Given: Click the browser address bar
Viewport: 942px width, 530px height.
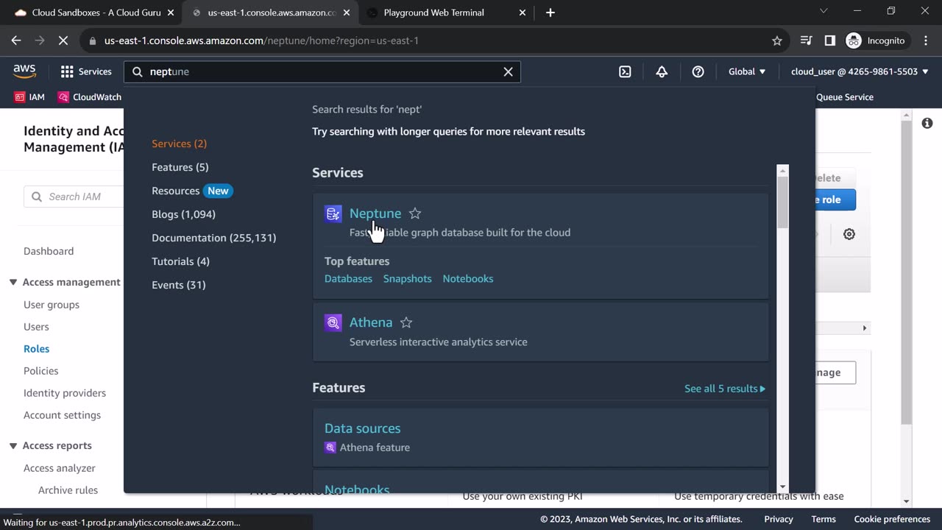Looking at the screenshot, I should (x=434, y=40).
